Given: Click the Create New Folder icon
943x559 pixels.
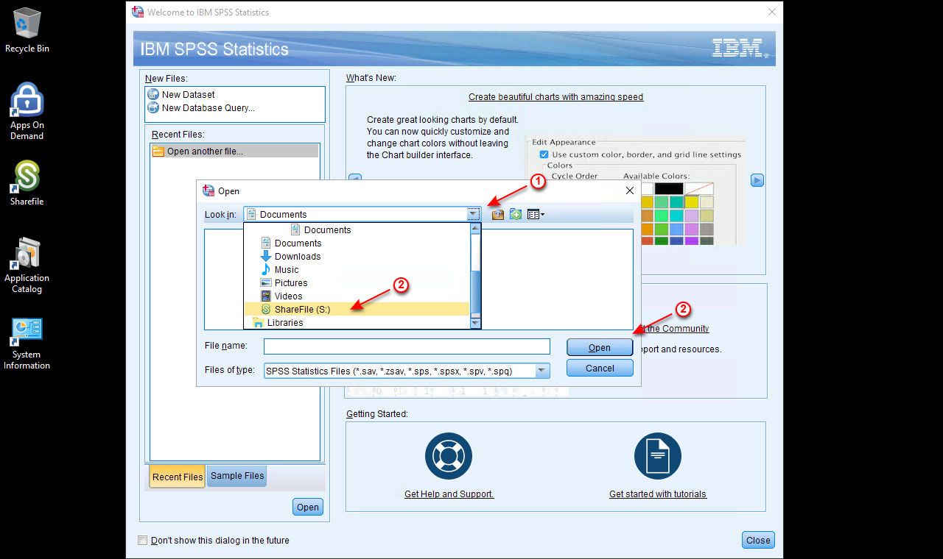Looking at the screenshot, I should point(516,214).
